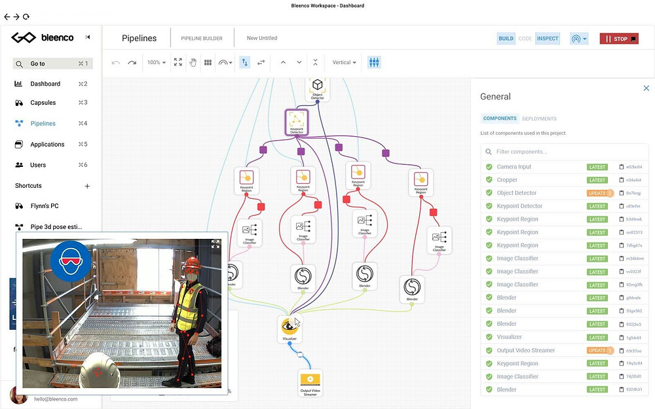Copy the Visualizer component ID

622,337
